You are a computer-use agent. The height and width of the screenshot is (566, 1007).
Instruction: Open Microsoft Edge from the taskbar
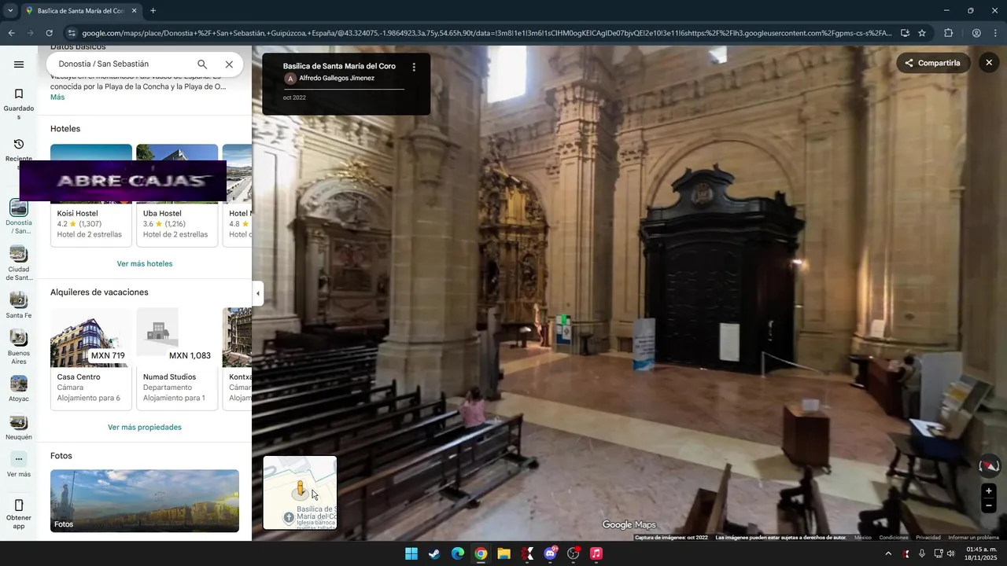pyautogui.click(x=458, y=553)
